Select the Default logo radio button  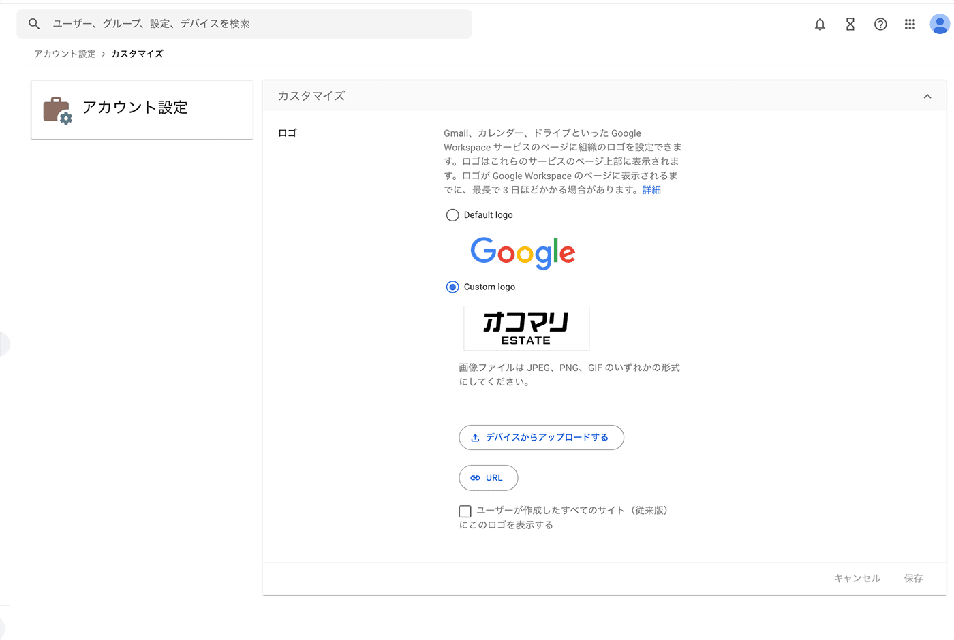pyautogui.click(x=452, y=215)
